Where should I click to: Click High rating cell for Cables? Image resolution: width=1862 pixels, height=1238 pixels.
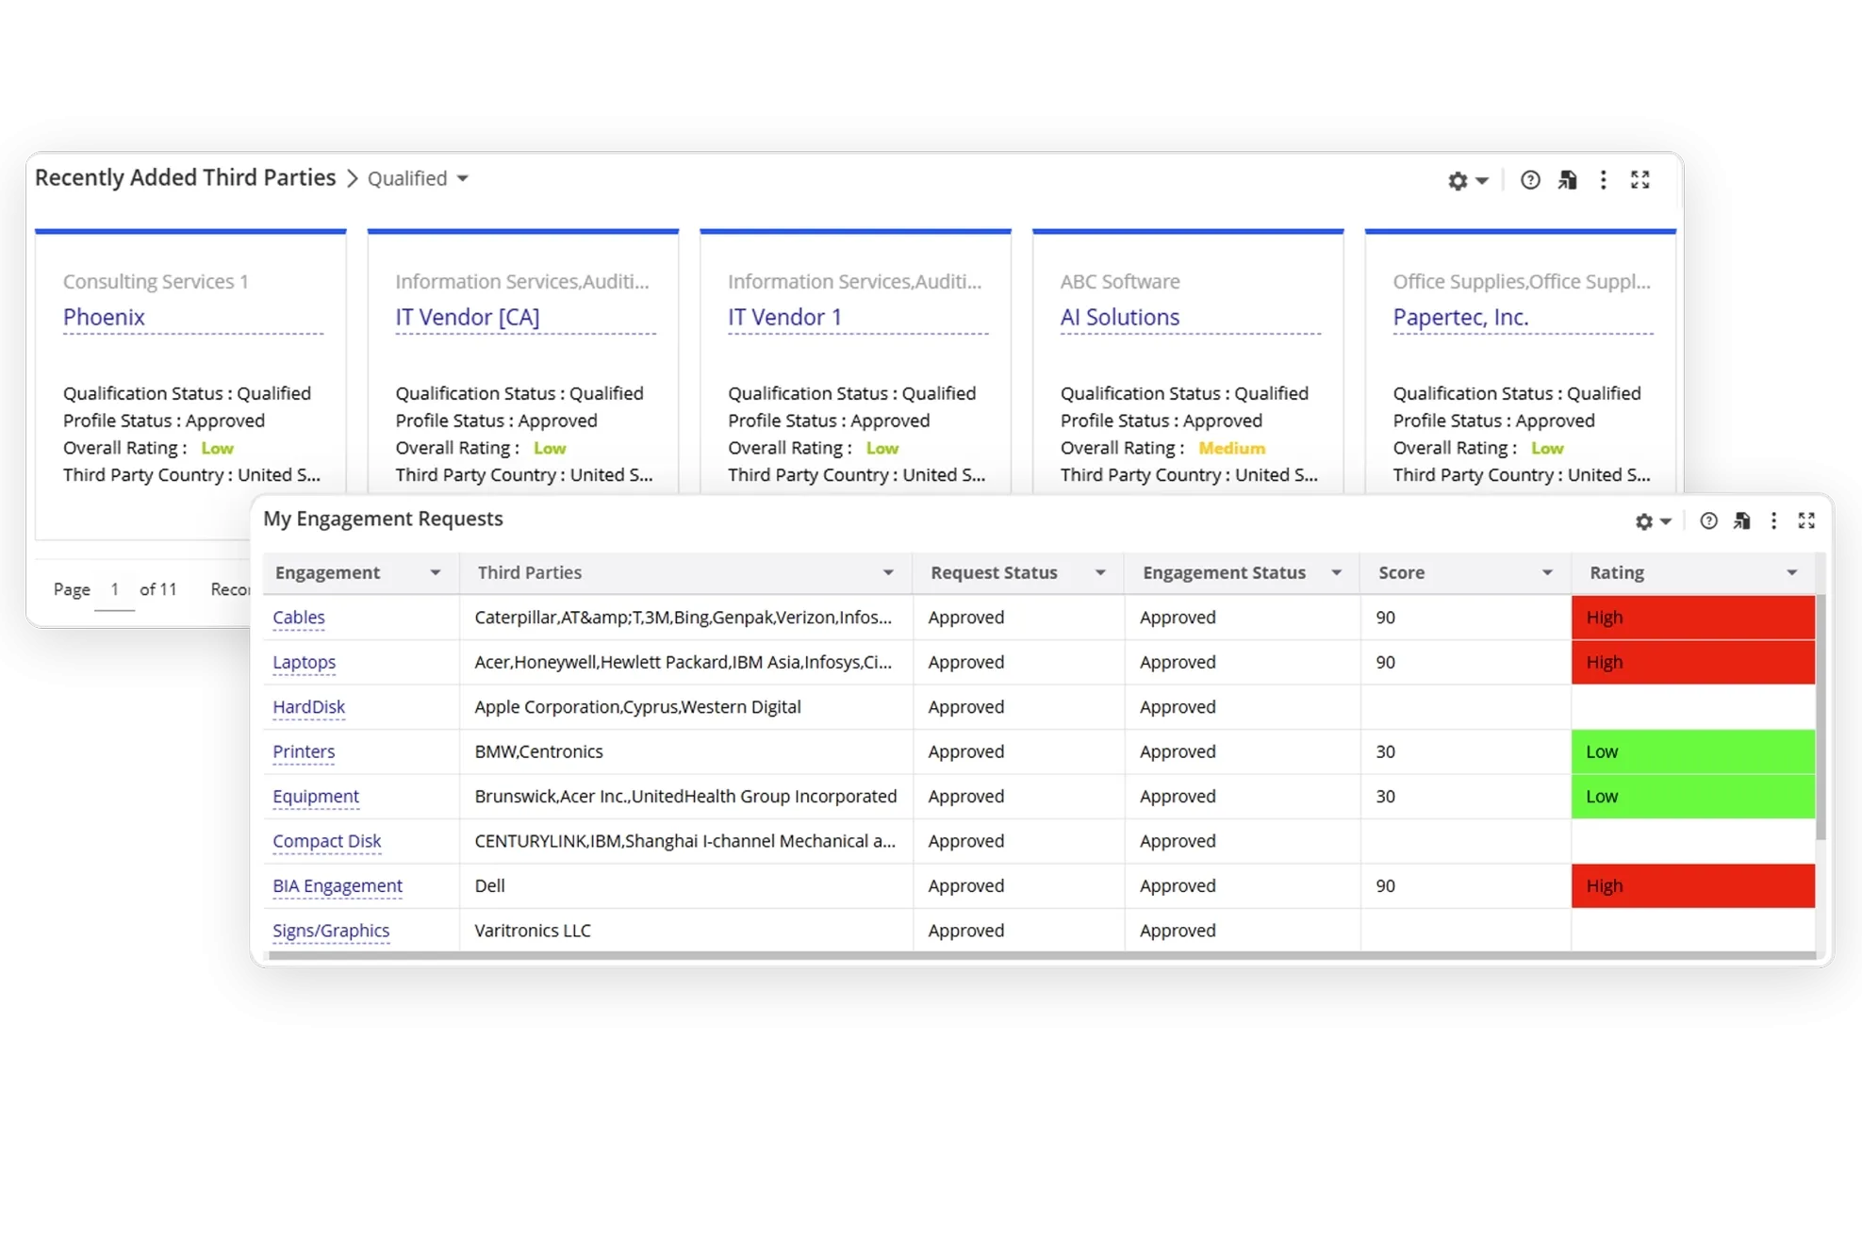pyautogui.click(x=1692, y=618)
